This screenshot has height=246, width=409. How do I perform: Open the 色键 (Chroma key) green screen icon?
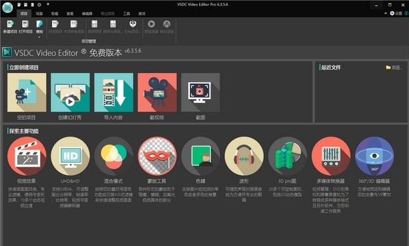coord(200,156)
